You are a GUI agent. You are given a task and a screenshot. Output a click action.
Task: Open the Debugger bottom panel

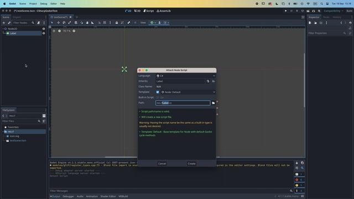point(68,196)
